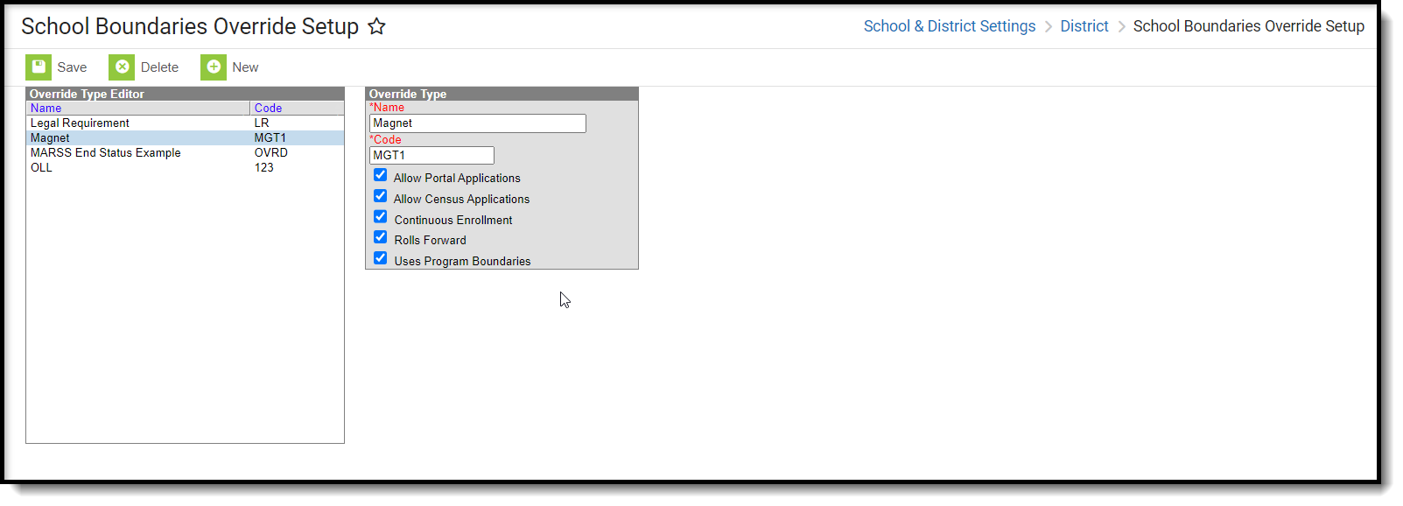
Task: Click the 123 code cell
Action: click(264, 168)
